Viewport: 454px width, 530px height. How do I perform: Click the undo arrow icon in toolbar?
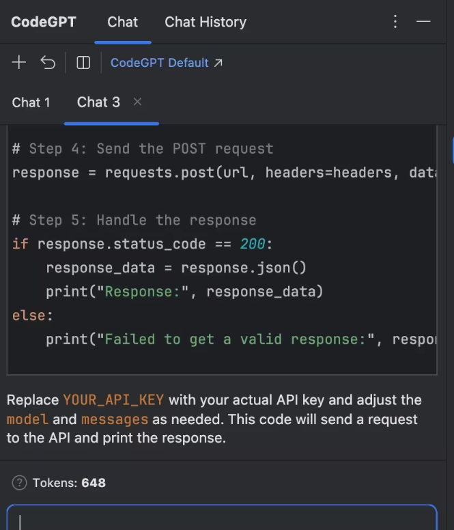pyautogui.click(x=48, y=63)
